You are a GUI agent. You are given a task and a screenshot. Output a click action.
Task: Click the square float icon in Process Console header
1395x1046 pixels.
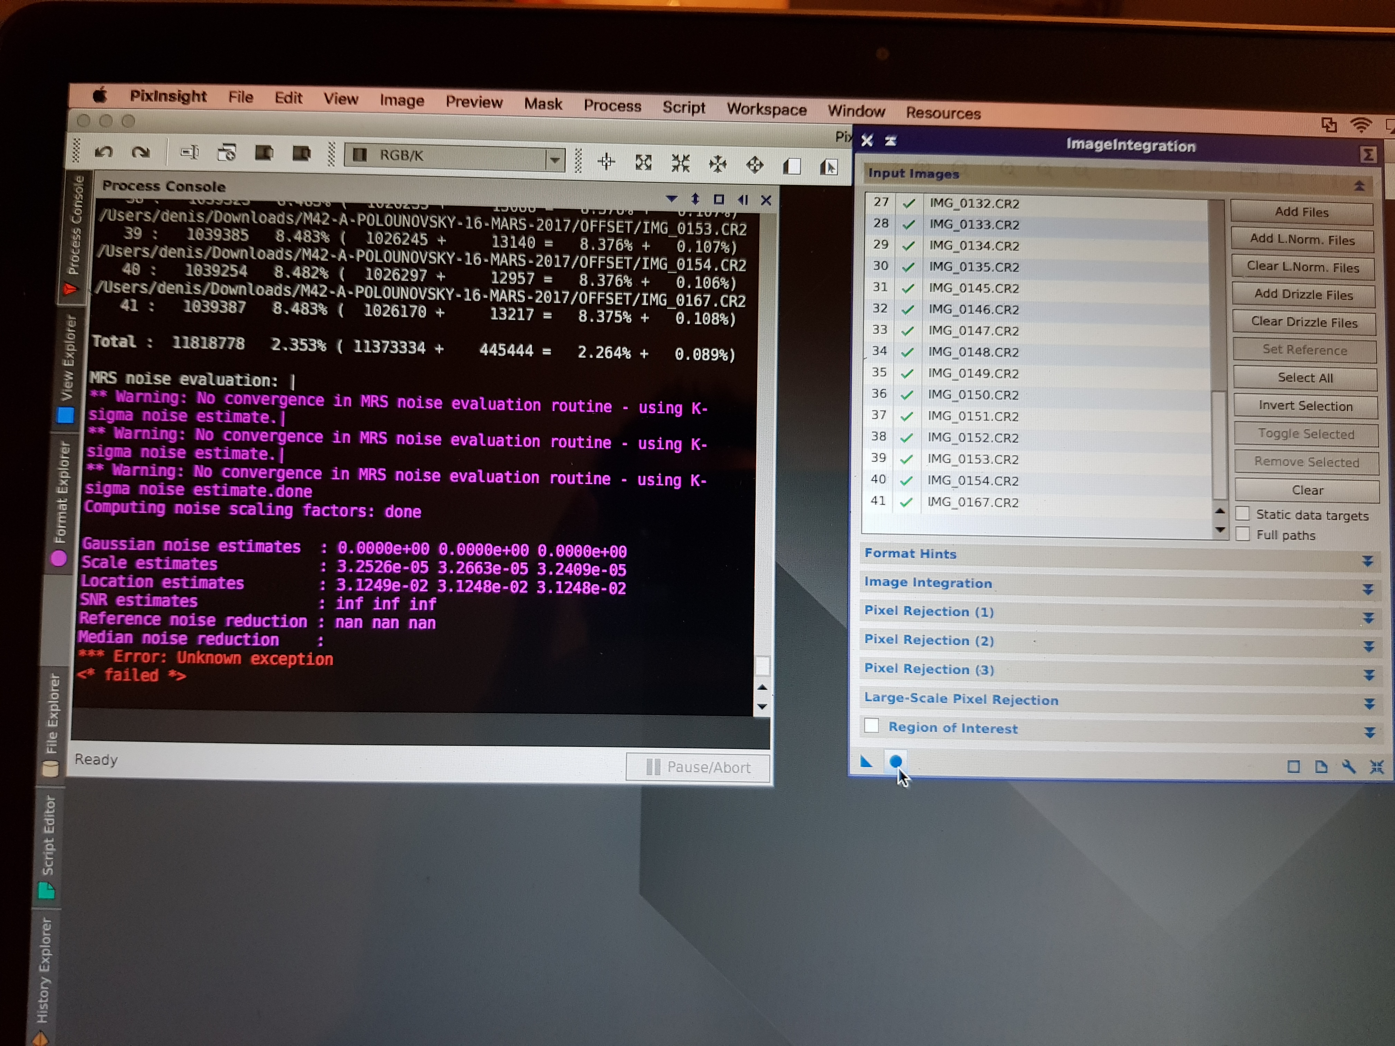tap(719, 199)
